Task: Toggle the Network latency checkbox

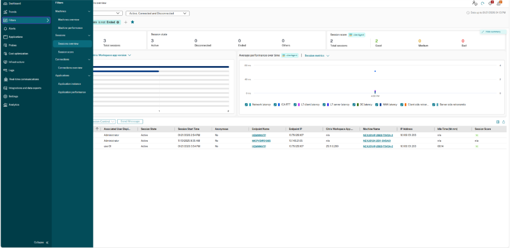Action: coord(246,105)
